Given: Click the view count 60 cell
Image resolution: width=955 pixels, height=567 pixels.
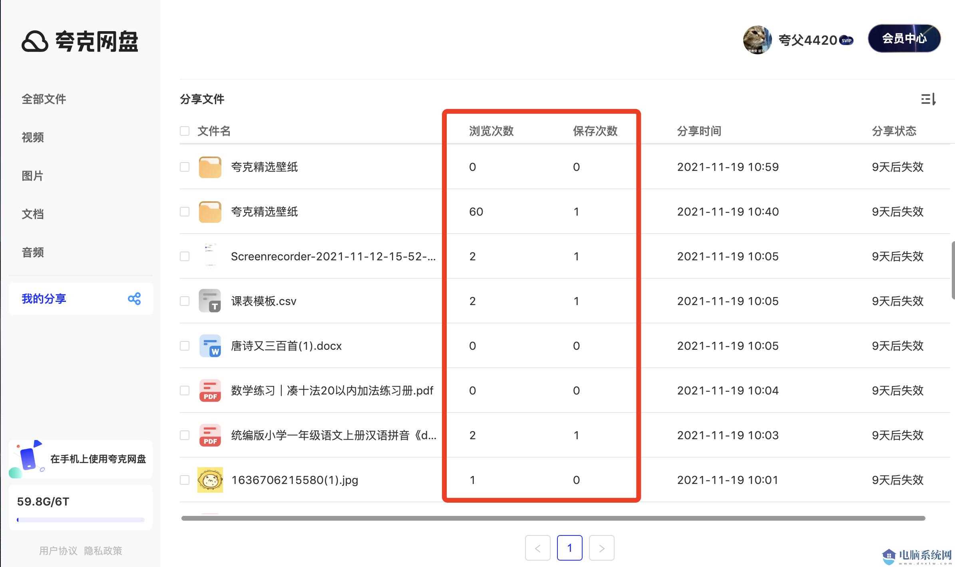Looking at the screenshot, I should pos(476,212).
